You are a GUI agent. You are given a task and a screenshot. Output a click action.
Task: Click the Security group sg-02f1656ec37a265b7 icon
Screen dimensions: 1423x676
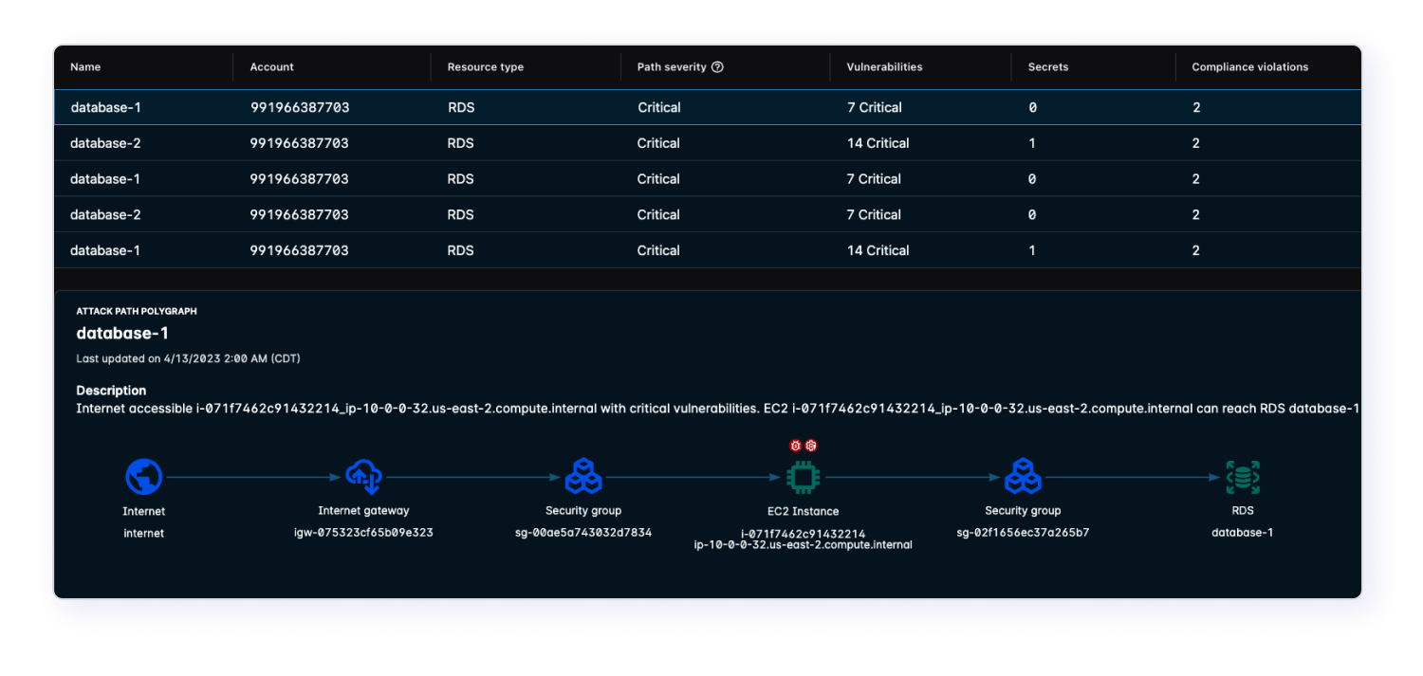[1023, 477]
